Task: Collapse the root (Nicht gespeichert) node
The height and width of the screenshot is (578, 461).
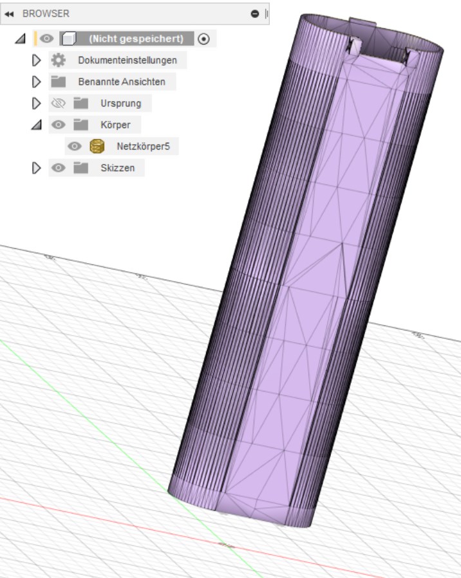Action: tap(21, 39)
